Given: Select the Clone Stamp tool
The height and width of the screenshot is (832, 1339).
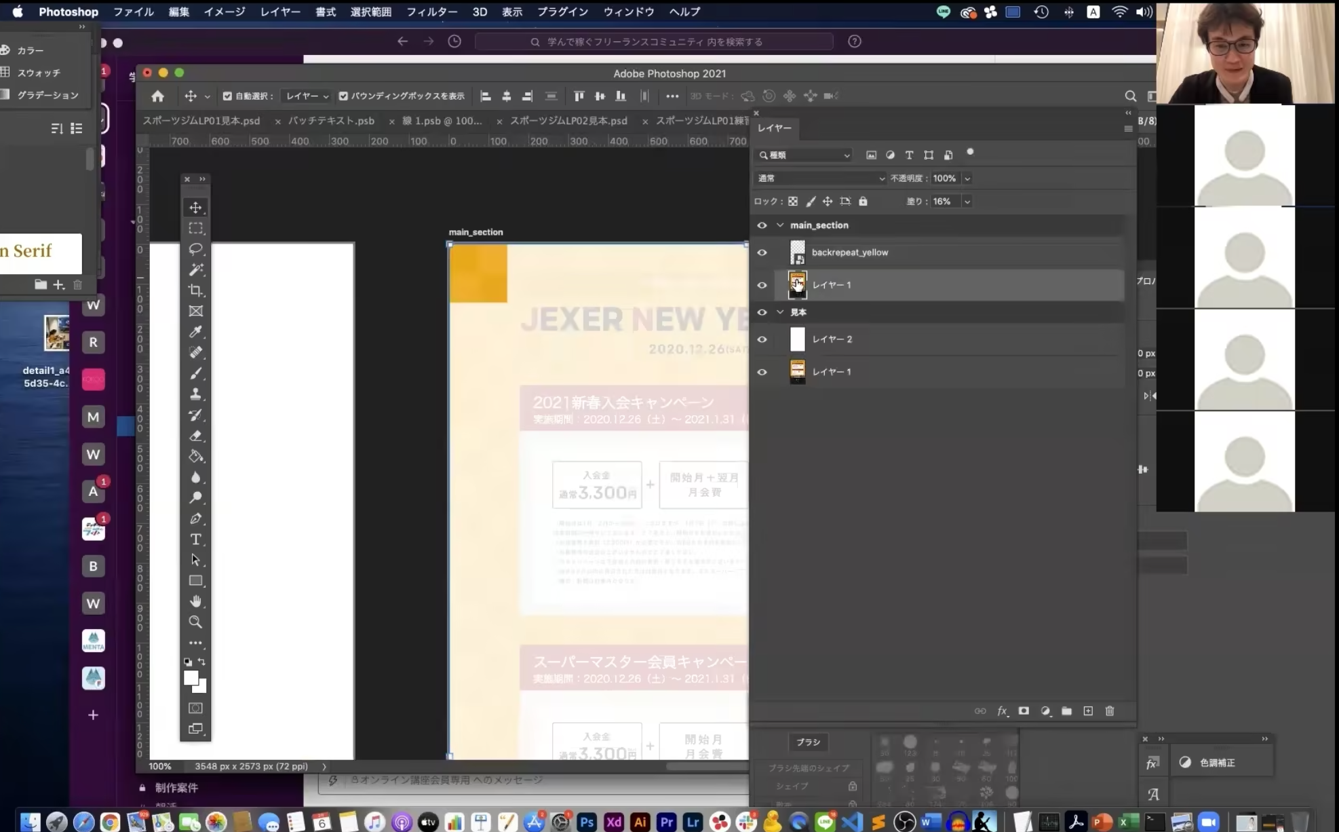Looking at the screenshot, I should [x=195, y=394].
